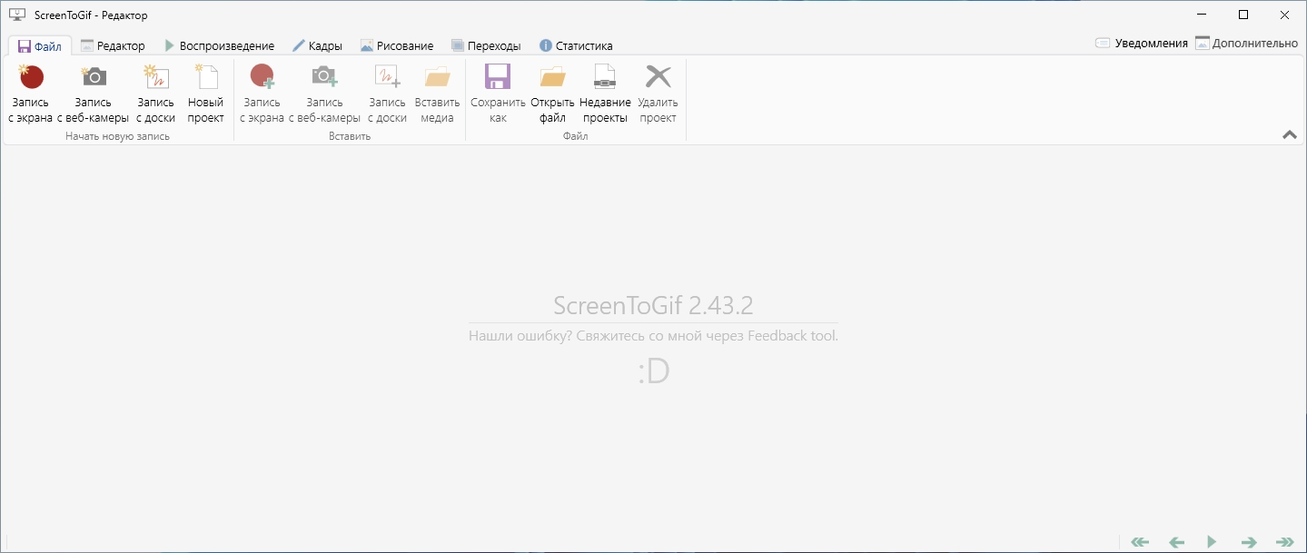Viewport: 1307px width, 553px height.
Task: Click ScreenToGif monitor icon in title bar
Action: (16, 15)
